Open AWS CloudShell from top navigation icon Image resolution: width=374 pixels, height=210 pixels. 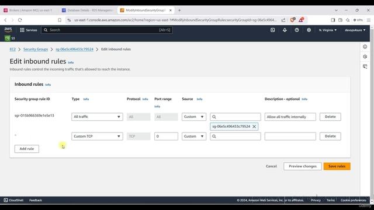coord(273,30)
